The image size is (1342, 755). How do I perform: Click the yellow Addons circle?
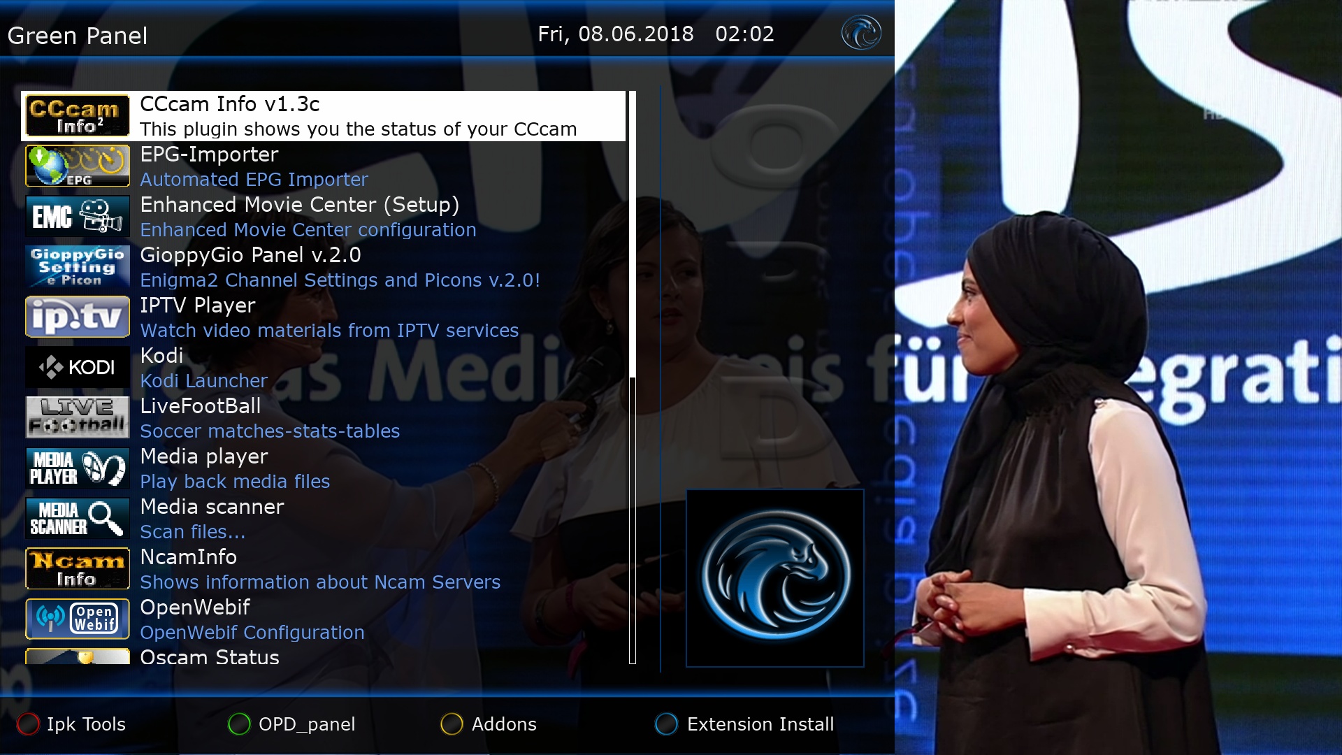pos(452,724)
